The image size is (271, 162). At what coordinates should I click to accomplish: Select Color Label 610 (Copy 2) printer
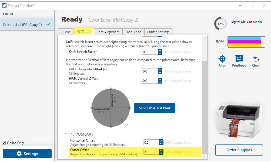point(27,25)
